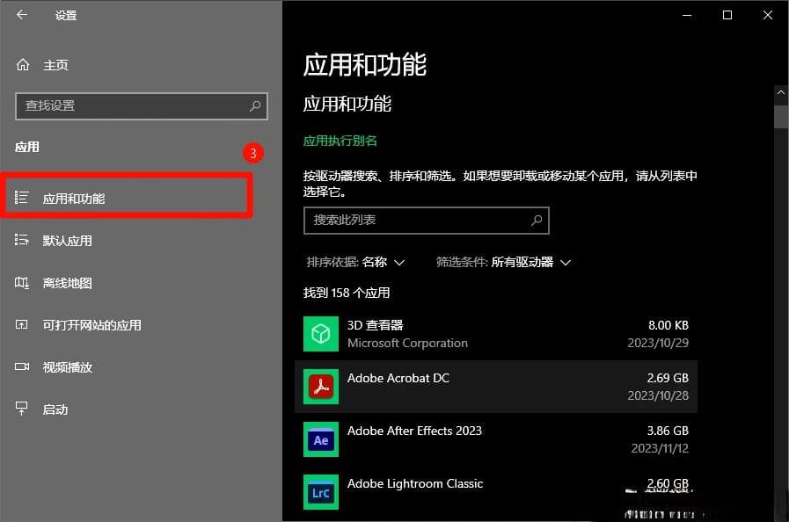Select the 3D 查看器 app name
This screenshot has width=789, height=522.
375,325
